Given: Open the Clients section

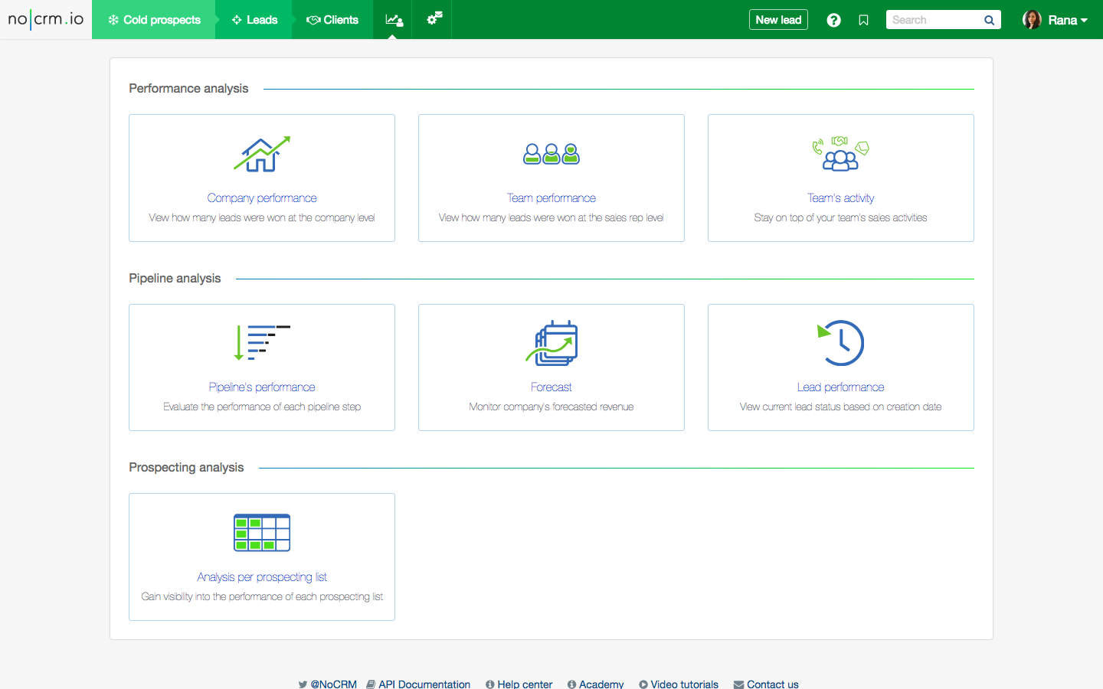Looking at the screenshot, I should [332, 19].
